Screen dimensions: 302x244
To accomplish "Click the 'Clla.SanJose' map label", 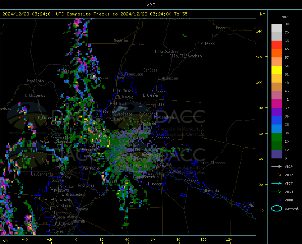I will point(167,52).
